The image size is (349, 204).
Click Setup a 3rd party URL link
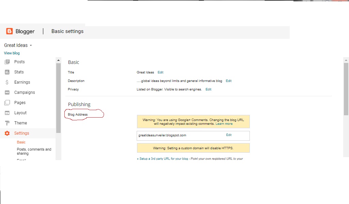[x=162, y=159]
